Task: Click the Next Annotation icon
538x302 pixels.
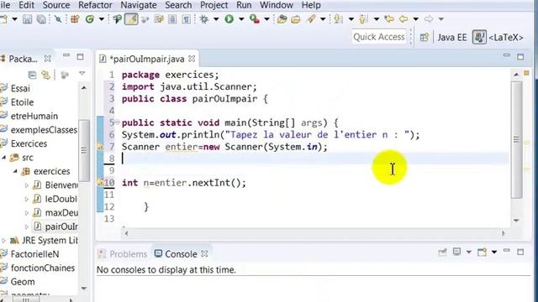Action: pos(338,19)
